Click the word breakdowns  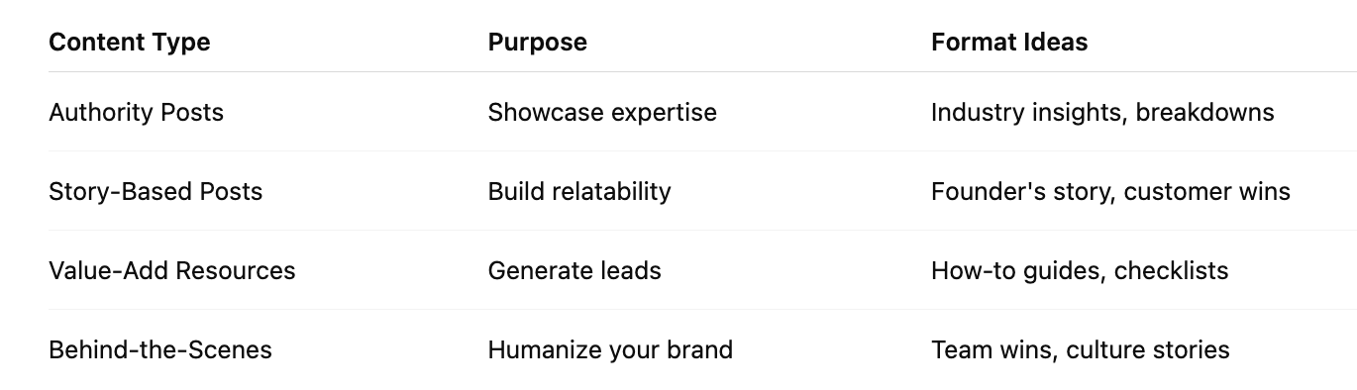pyautogui.click(x=1205, y=112)
